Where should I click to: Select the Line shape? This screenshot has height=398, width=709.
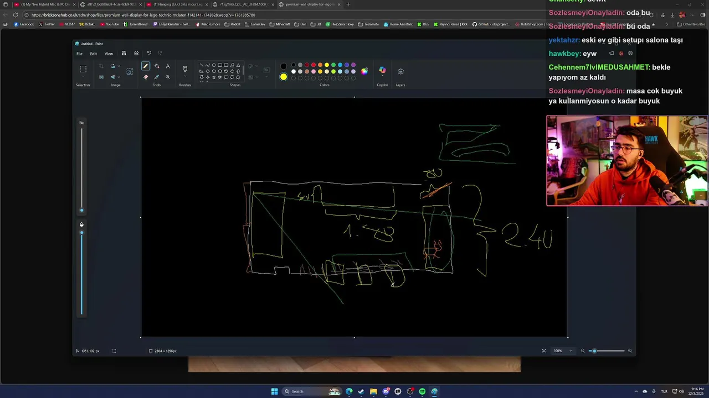click(202, 65)
